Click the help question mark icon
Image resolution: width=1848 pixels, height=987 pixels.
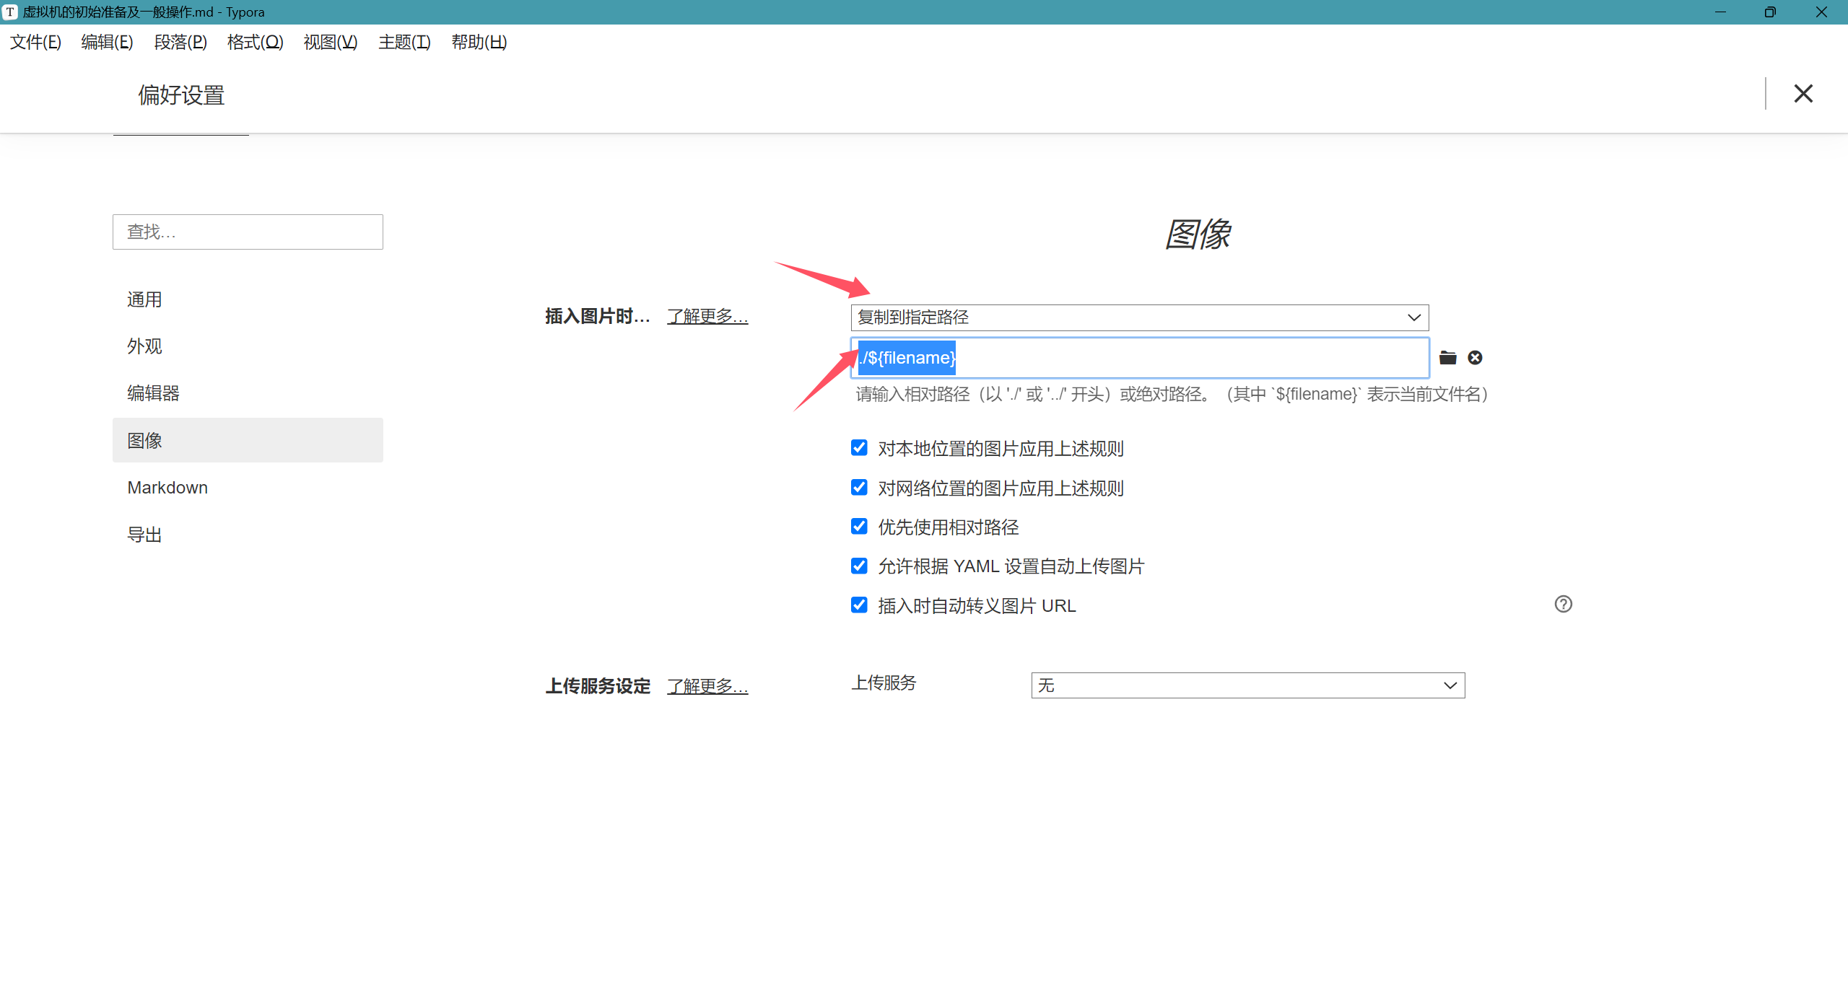[x=1563, y=604]
